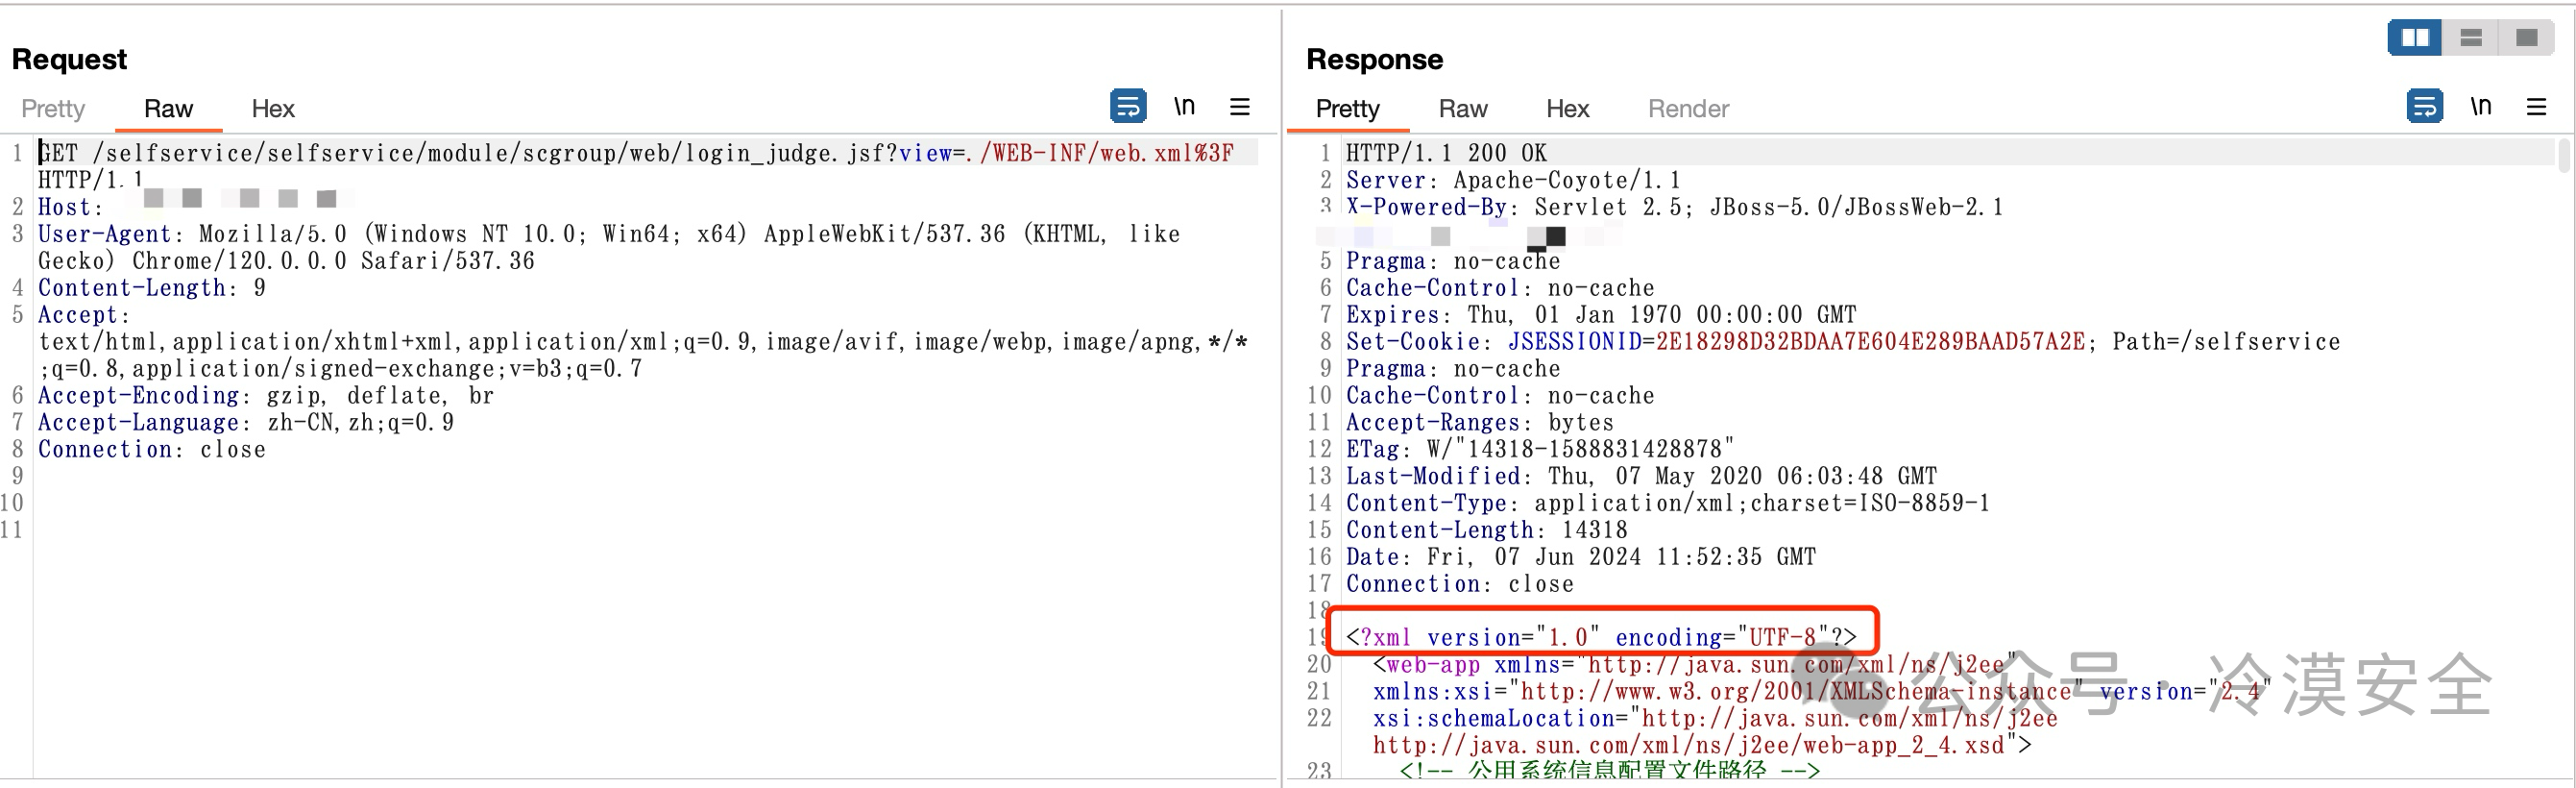The height and width of the screenshot is (788, 2576).
Task: Click the Accept-Ranges: bytes header
Action: (x=1479, y=423)
